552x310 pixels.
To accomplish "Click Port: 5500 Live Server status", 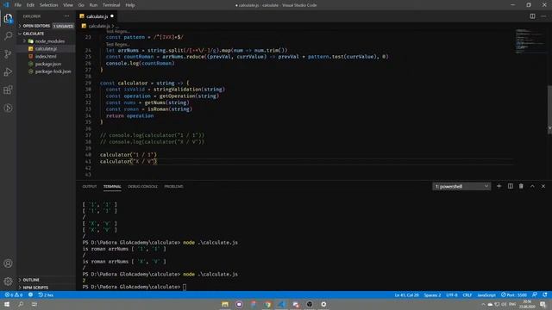I will [514, 294].
